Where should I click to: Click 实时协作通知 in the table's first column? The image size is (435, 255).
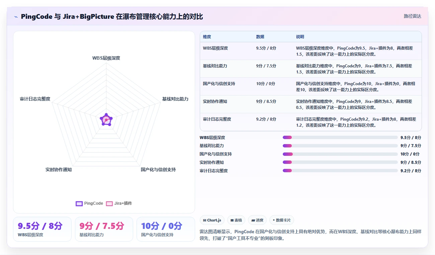[215, 102]
